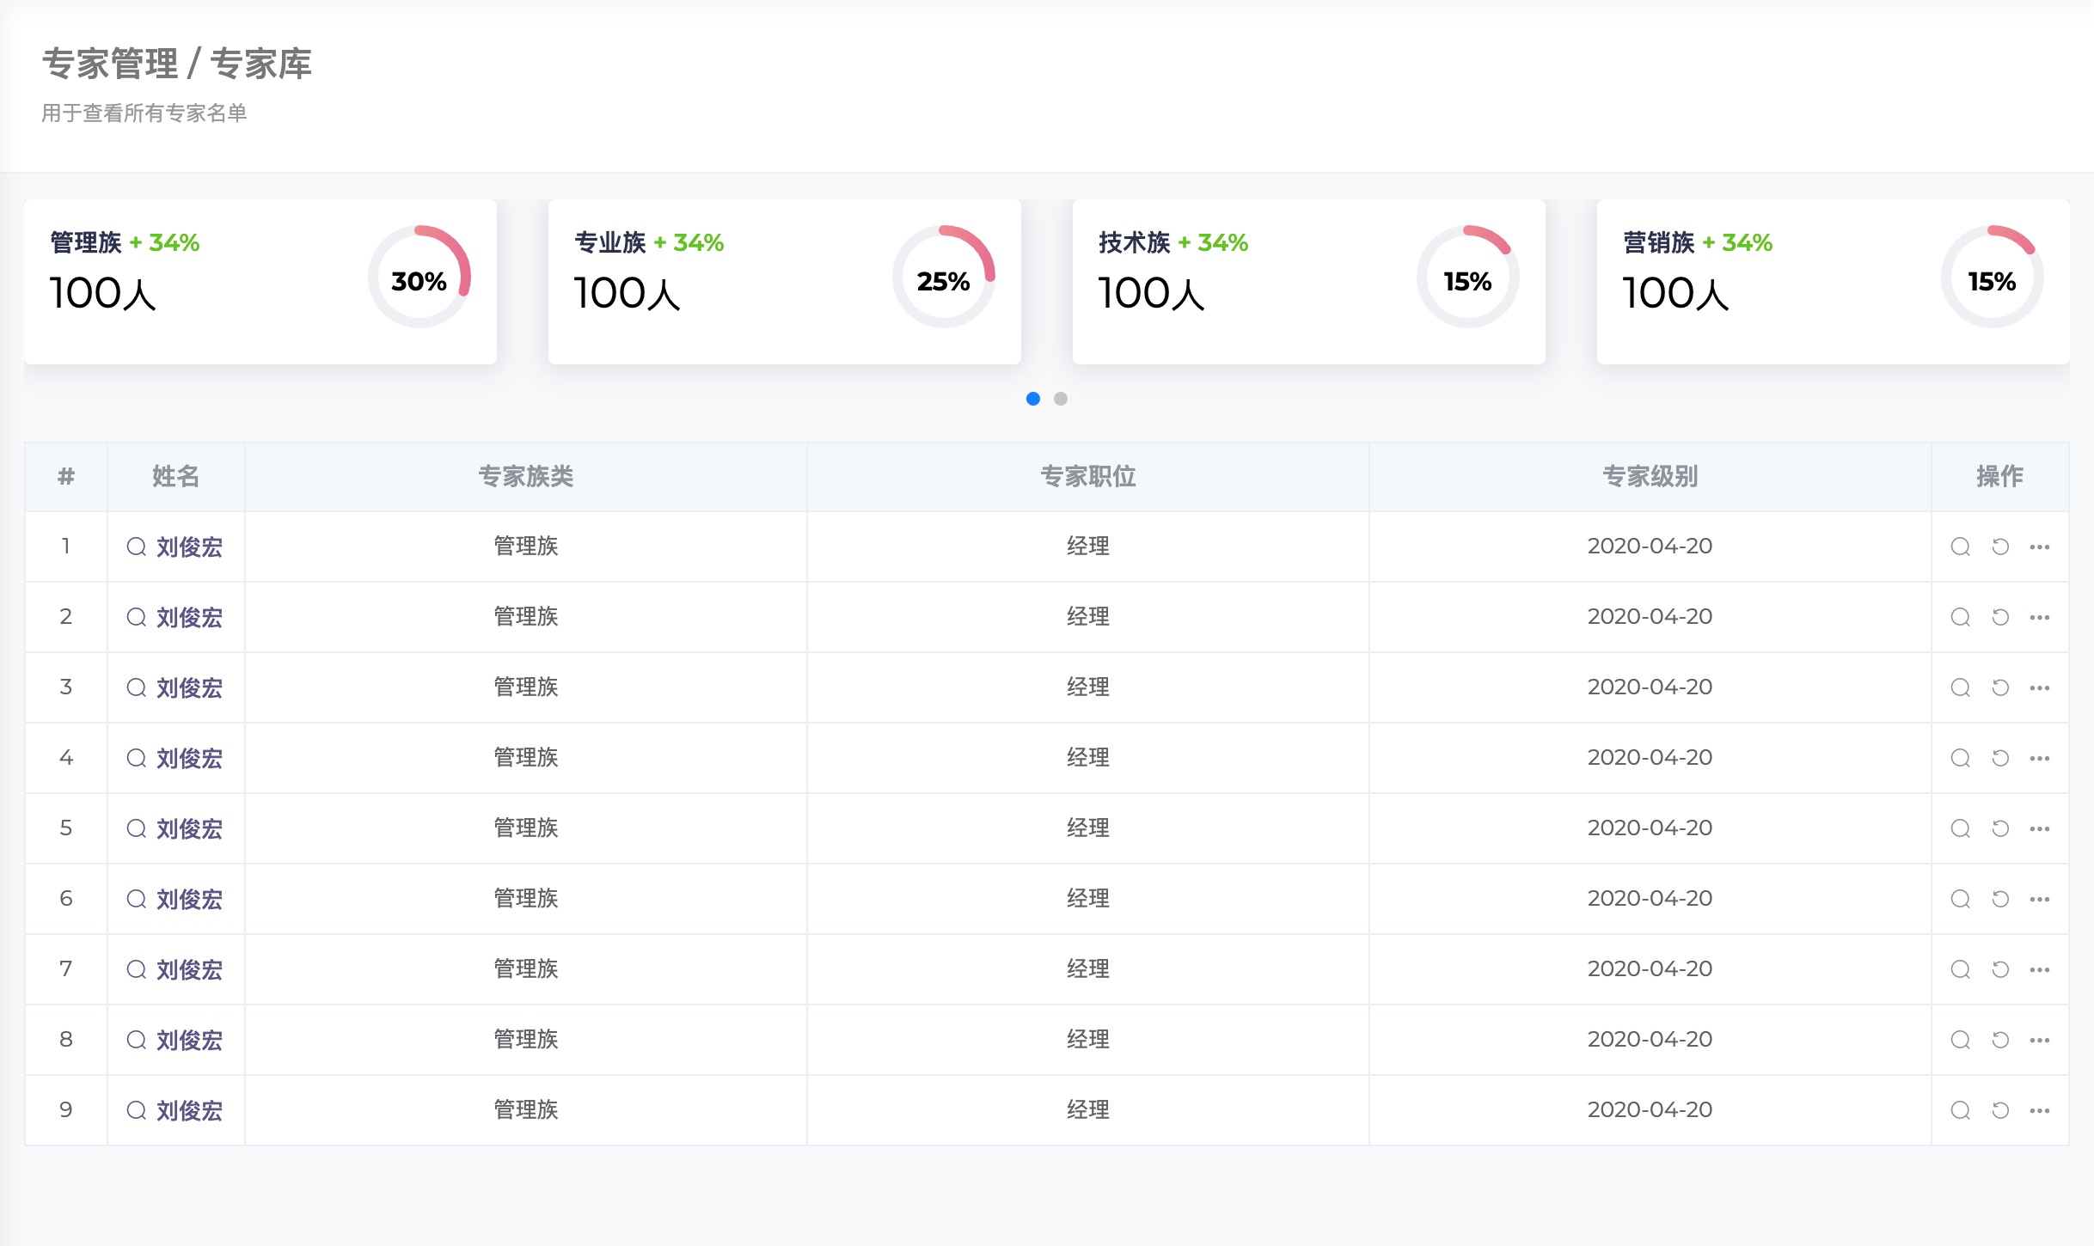Open the 营销族 statistics card

1833,282
